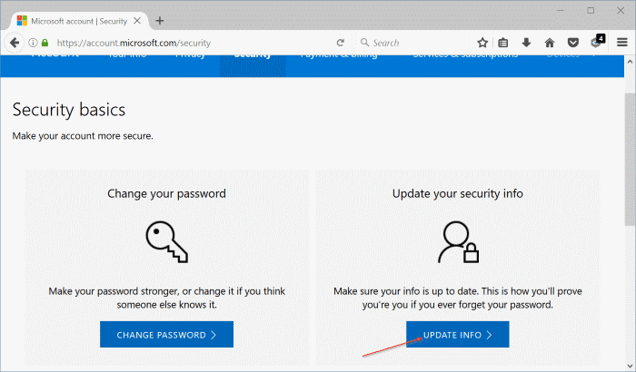Open the extension icon with badge 4
Screen dimensions: 636x372
click(x=598, y=42)
